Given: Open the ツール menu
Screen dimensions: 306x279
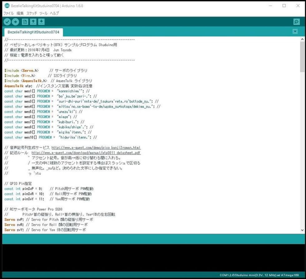Looking at the screenshot, I should (43, 13).
